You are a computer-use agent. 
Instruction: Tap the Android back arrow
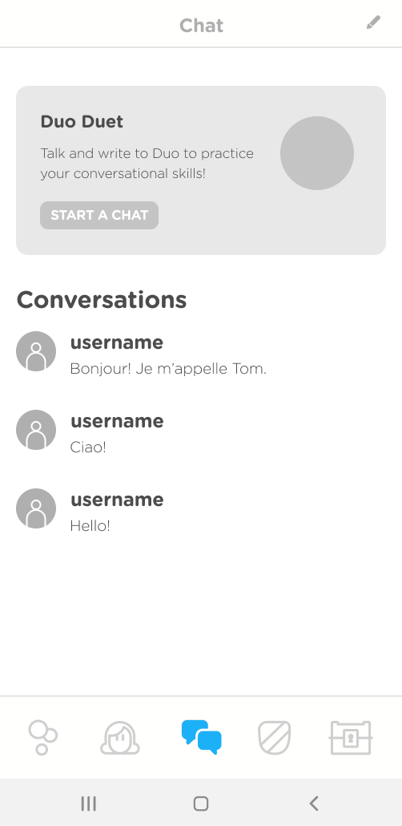[x=314, y=804]
